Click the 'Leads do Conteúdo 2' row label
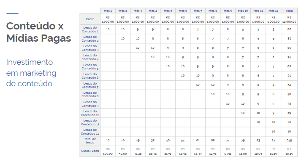Screen dimensions: 301x167 tap(90, 39)
